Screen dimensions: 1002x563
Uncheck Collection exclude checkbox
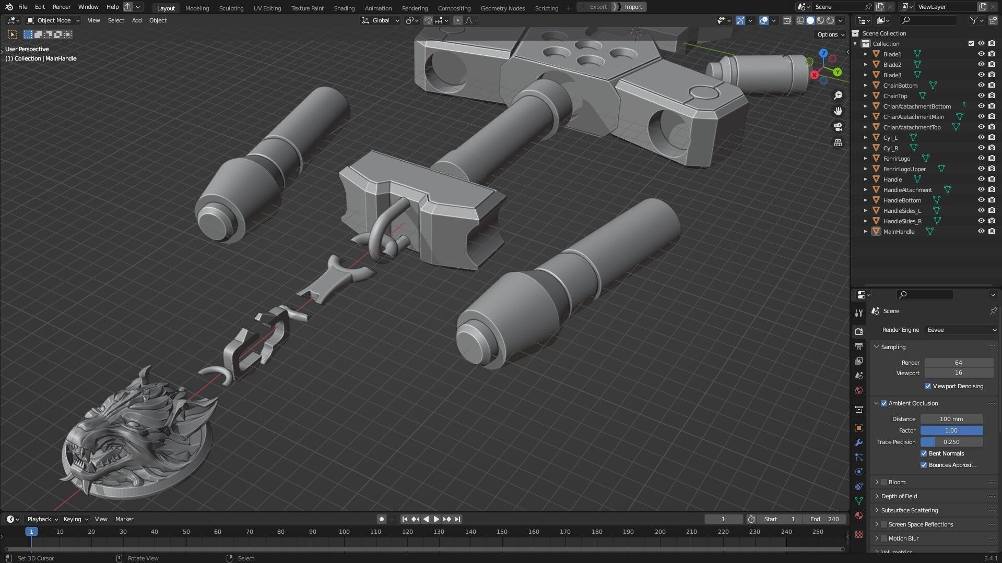971,44
